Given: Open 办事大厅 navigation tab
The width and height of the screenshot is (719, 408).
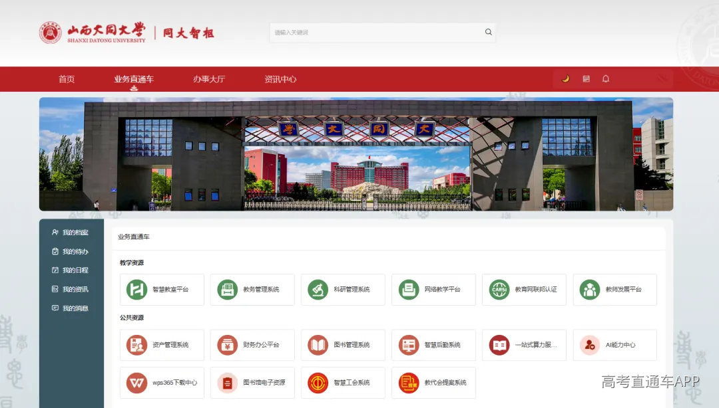Looking at the screenshot, I should [209, 79].
